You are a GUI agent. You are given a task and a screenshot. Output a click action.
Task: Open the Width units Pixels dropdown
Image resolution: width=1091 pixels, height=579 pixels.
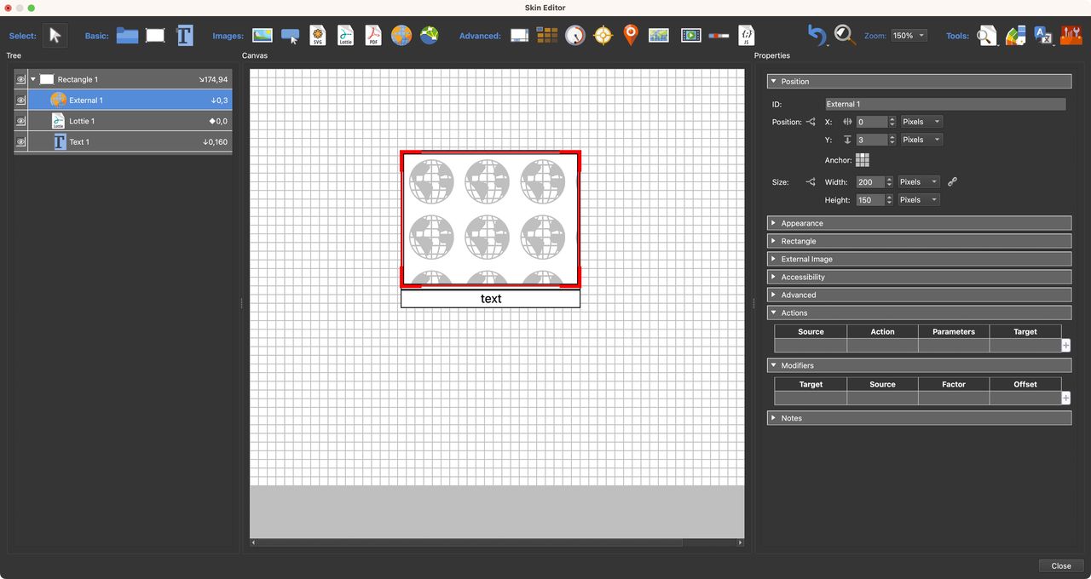(918, 181)
